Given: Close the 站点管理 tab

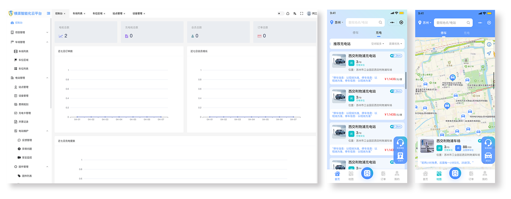Looking at the screenshot, I should point(124,14).
